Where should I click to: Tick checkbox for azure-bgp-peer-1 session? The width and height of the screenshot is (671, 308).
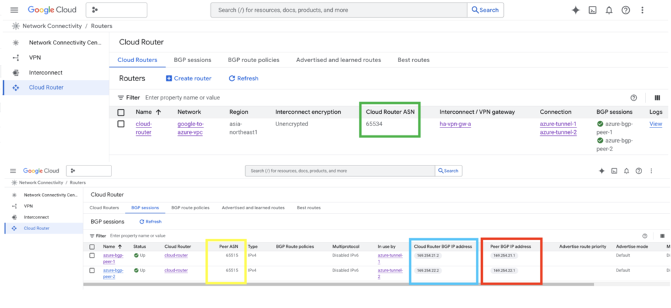pos(92,256)
